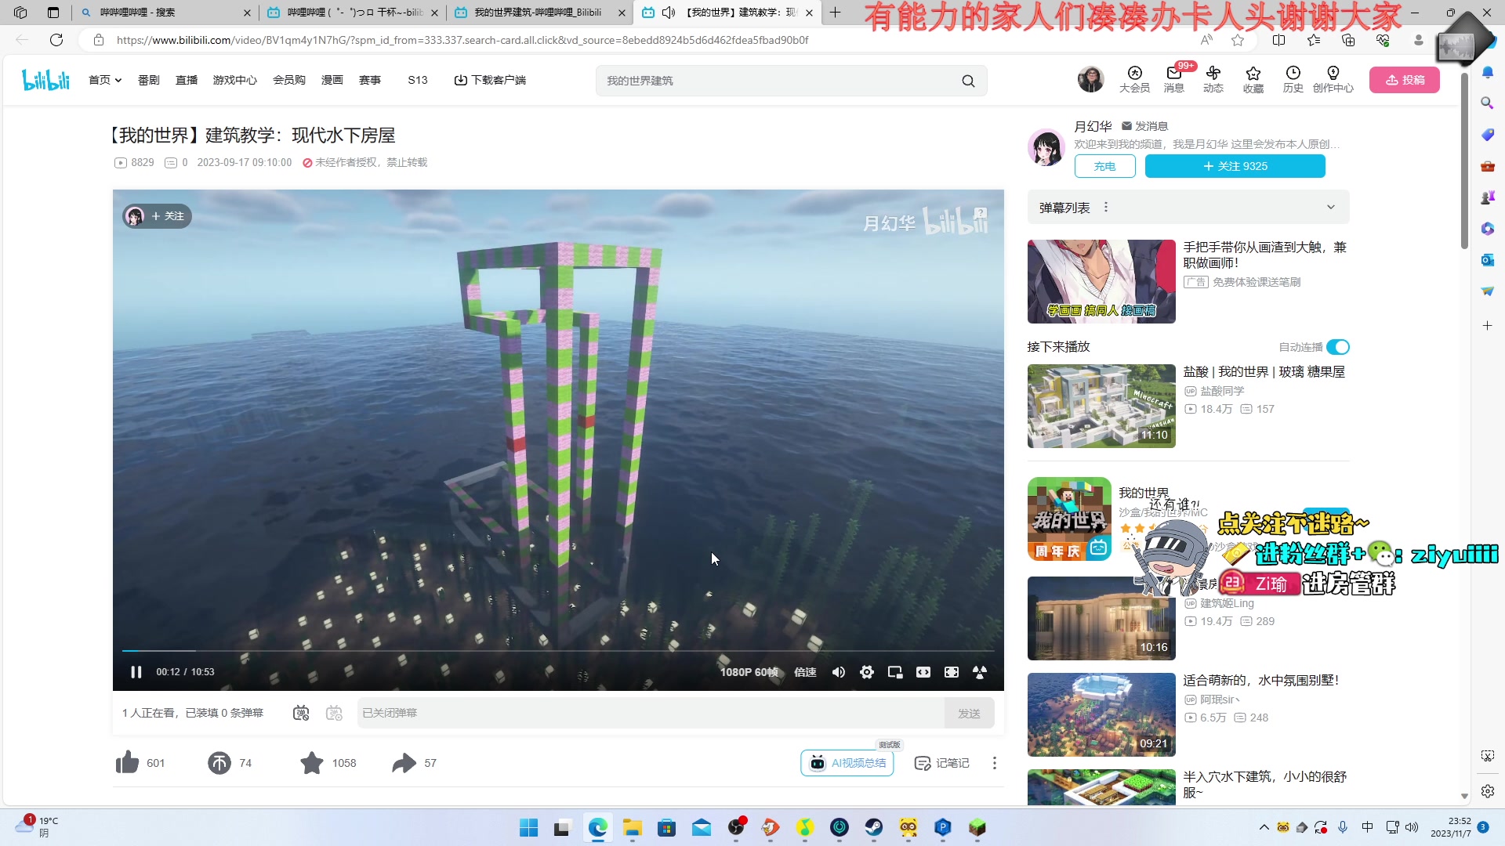The height and width of the screenshot is (846, 1505).
Task: Enter fullscreen mode in player
Action: click(980, 672)
